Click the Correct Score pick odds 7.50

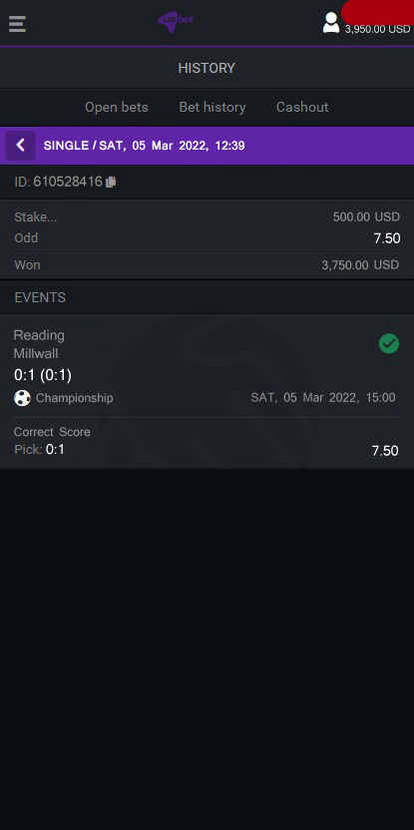(x=385, y=451)
